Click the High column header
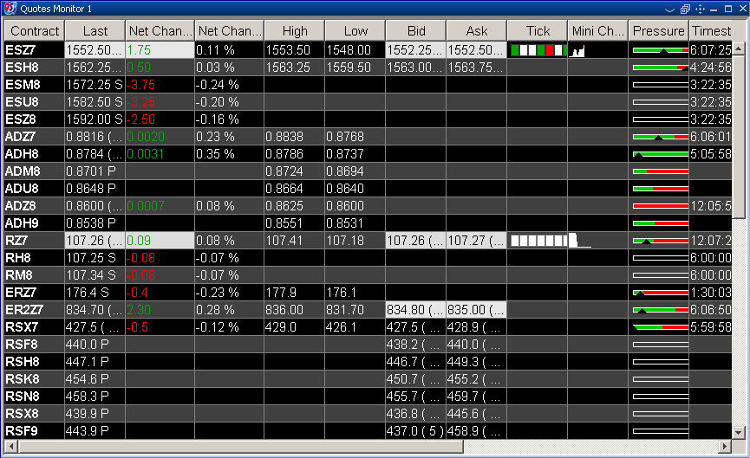This screenshot has height=458, width=750. pos(295,31)
